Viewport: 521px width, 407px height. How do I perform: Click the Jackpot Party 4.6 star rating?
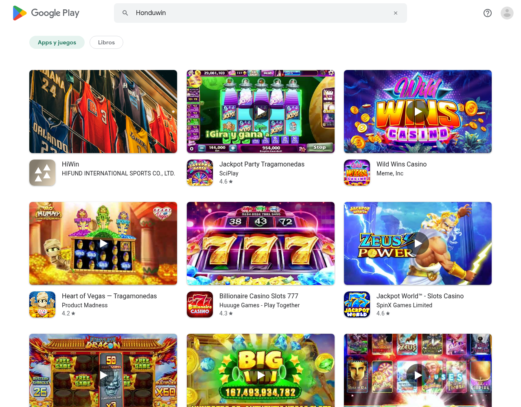coord(226,182)
